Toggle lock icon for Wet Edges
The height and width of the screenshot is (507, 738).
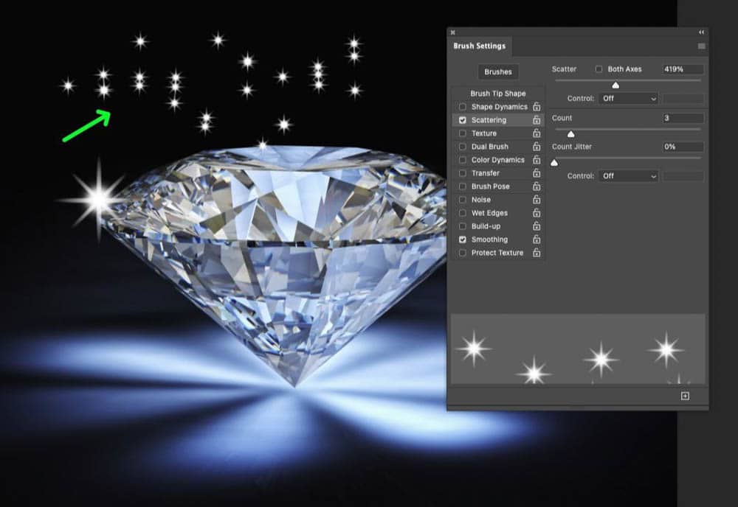point(536,213)
